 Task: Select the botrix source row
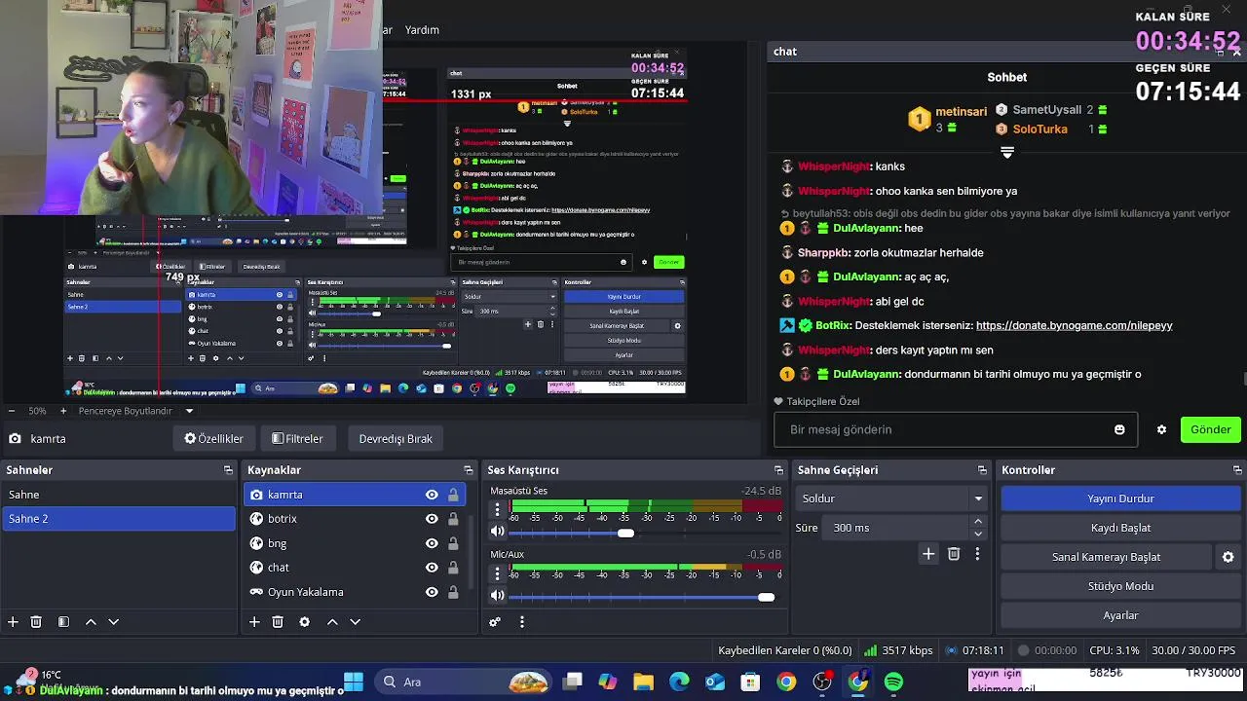[x=355, y=519]
